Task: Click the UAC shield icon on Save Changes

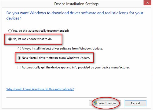Action: [95, 103]
